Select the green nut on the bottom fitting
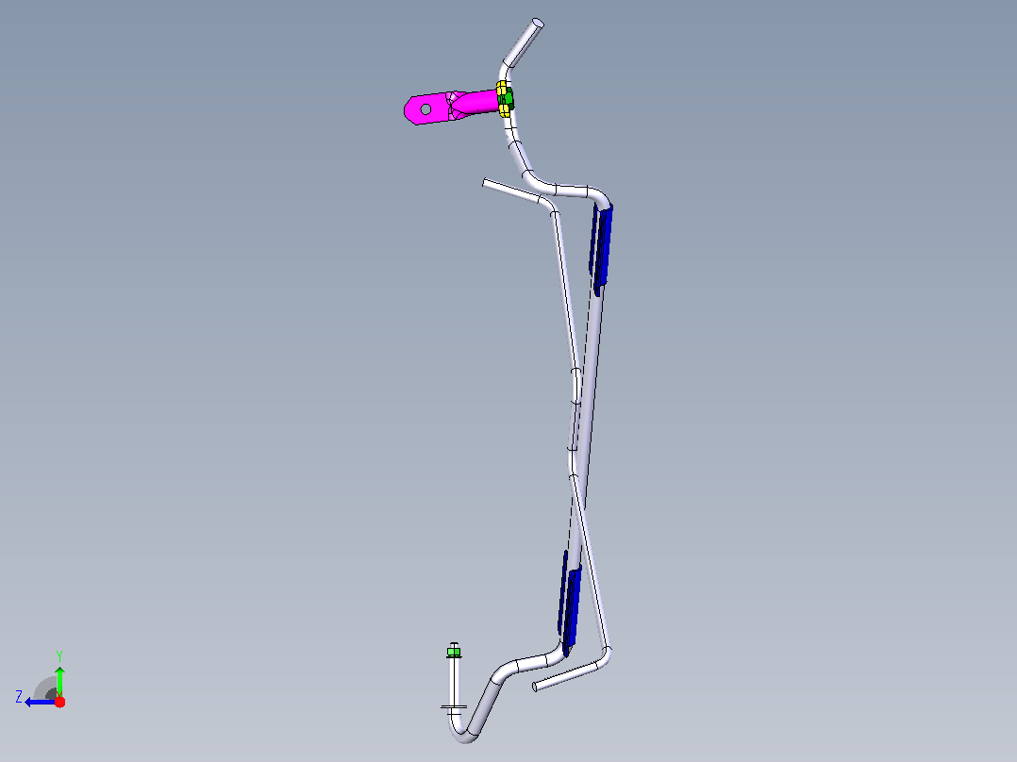Viewport: 1017px width, 762px height. click(454, 651)
